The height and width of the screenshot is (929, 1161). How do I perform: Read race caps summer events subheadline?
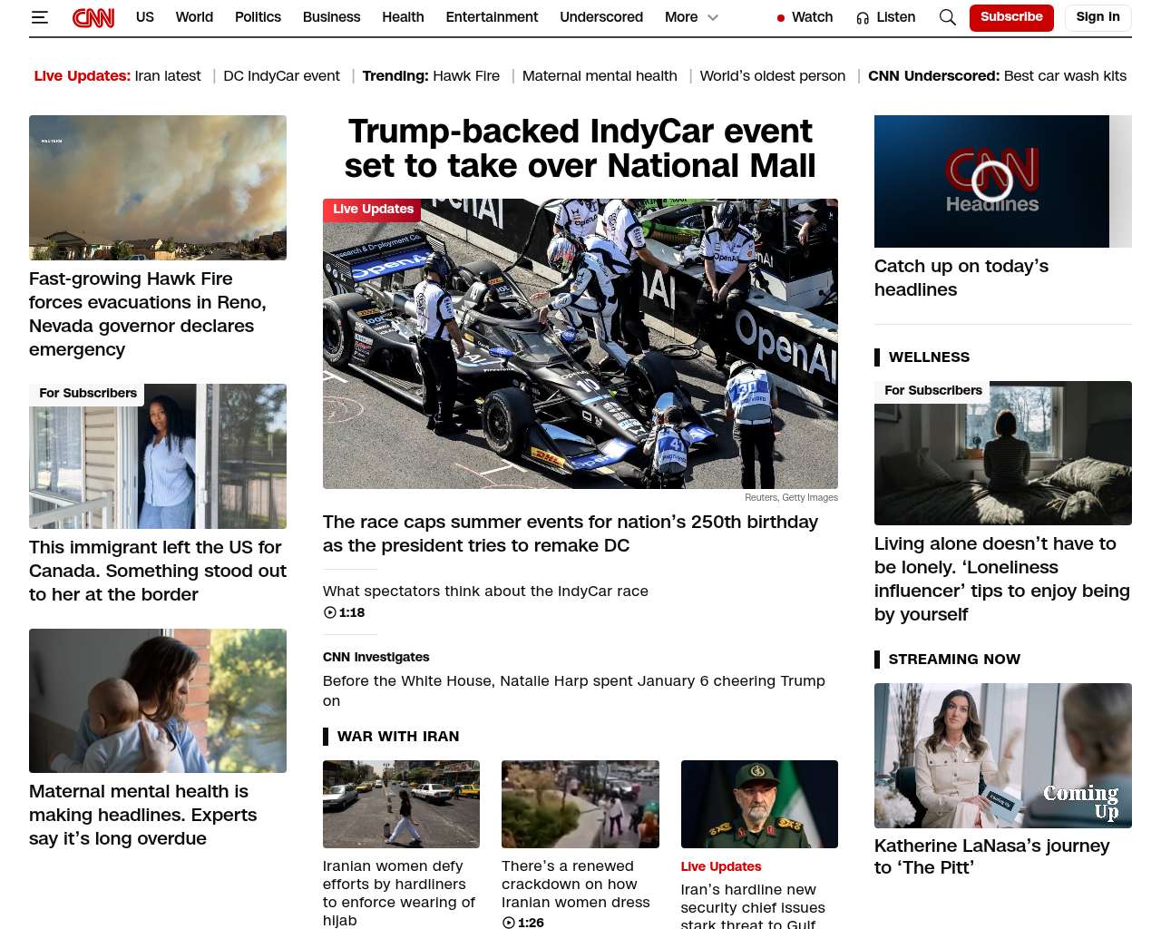tap(571, 533)
